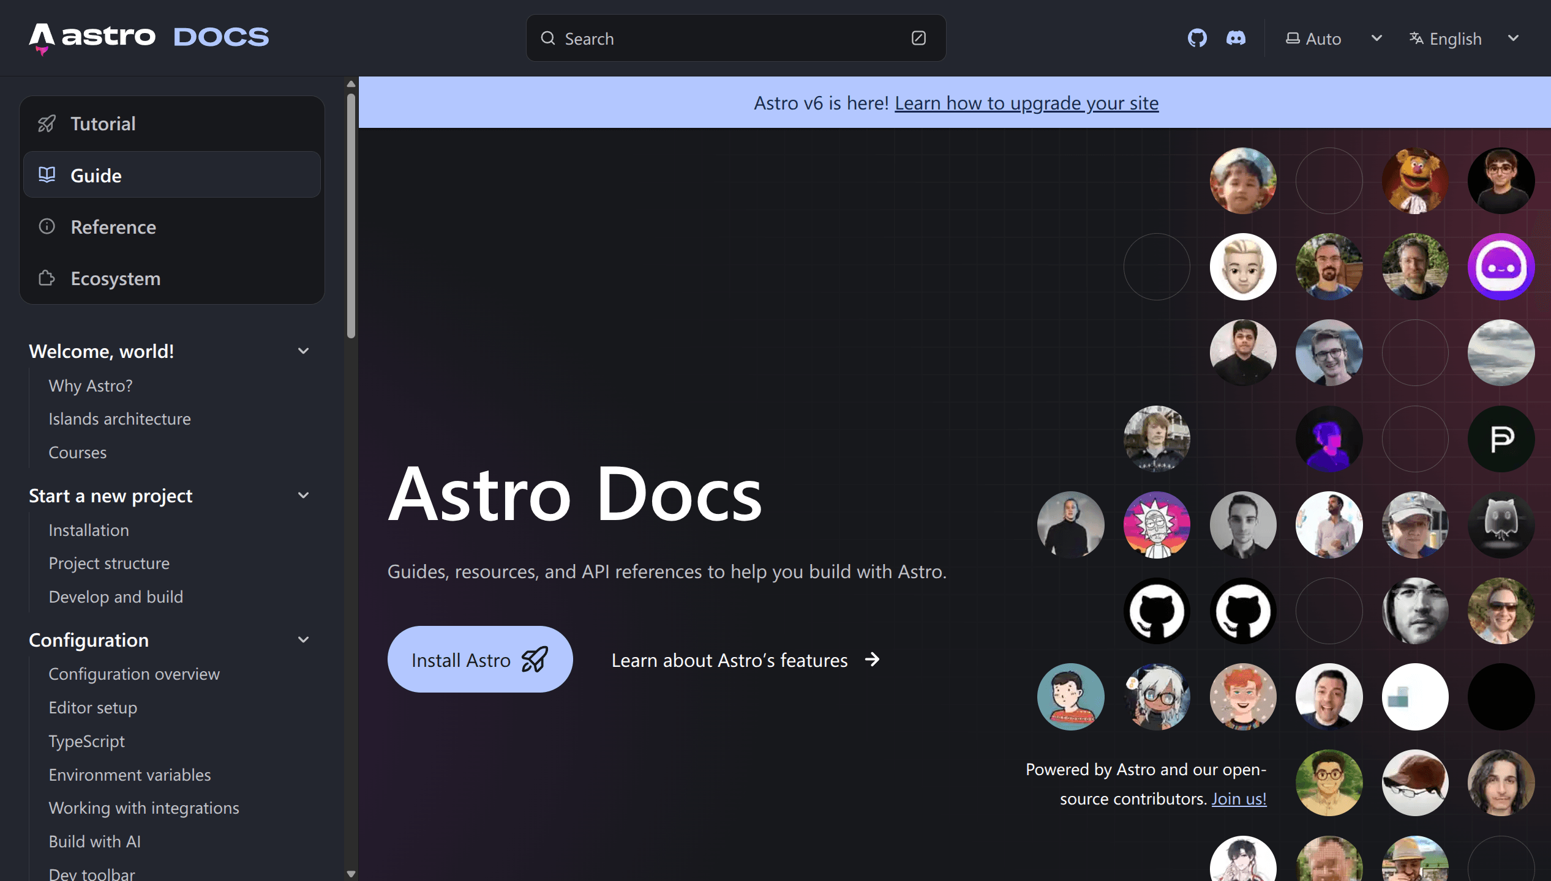The image size is (1551, 881).
Task: Open the Fozzie Bear contributor avatar
Action: [1415, 180]
